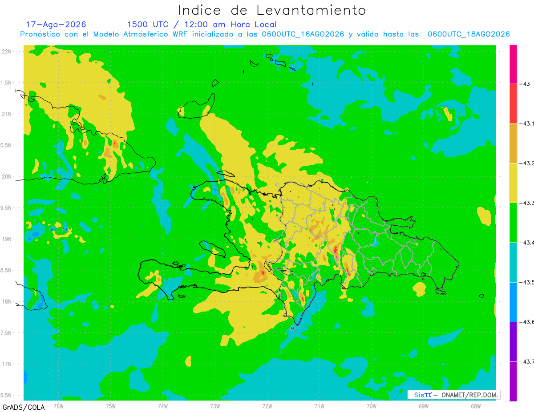This screenshot has width=534, height=412.
Task: Select the "-43.2" color bar value
Action: (526, 163)
